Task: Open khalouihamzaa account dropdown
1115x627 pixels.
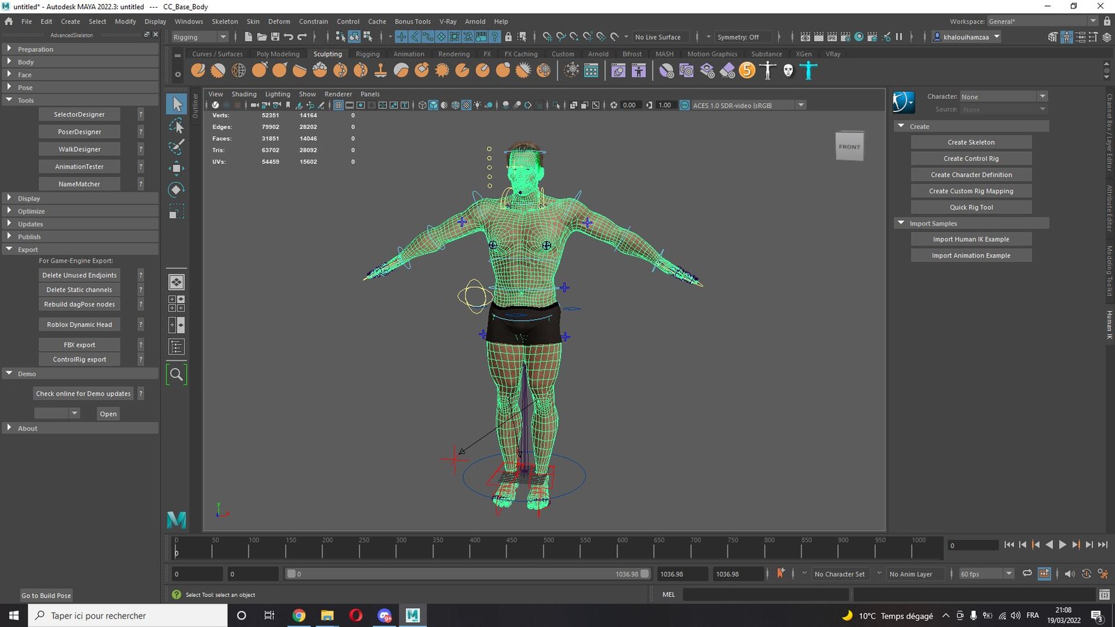Action: click(x=967, y=37)
